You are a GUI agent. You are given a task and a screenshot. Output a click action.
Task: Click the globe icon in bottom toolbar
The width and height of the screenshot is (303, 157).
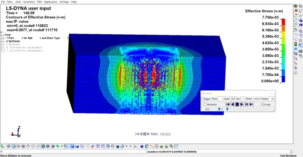[118, 147]
